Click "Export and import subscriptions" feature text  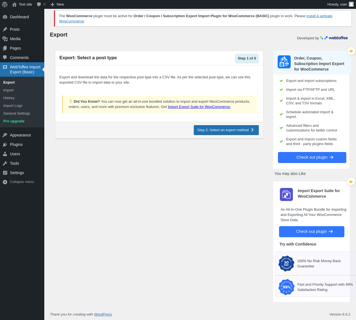(x=311, y=81)
